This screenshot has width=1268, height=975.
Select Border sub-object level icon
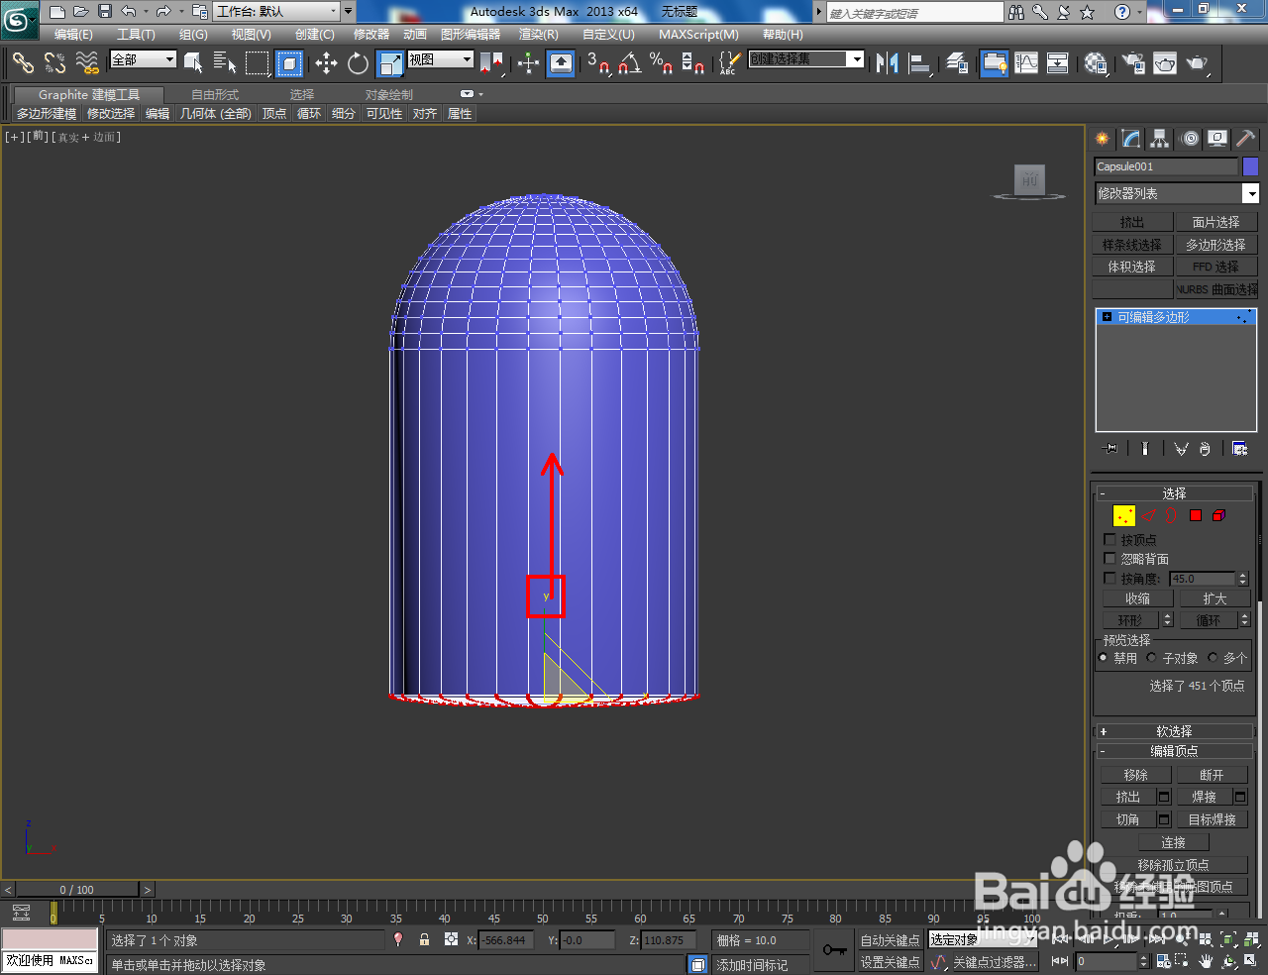(1172, 515)
